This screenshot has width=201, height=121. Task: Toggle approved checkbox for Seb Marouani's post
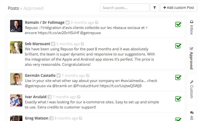click(178, 46)
